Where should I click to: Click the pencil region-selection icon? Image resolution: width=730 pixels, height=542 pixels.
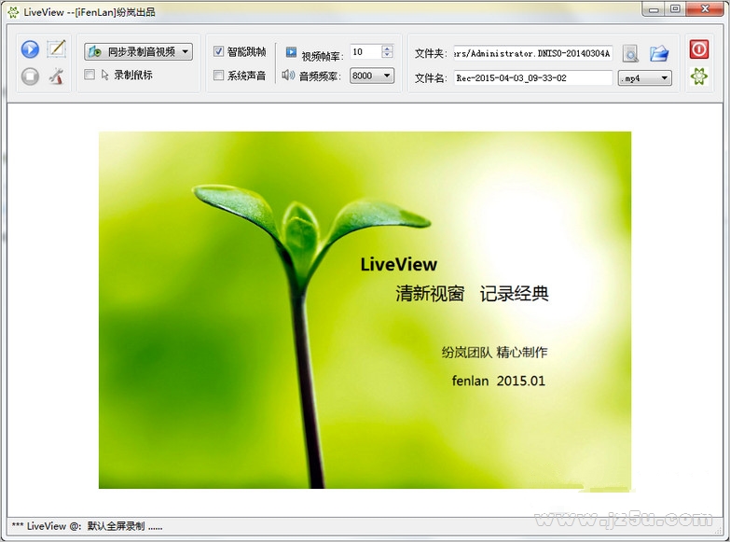pyautogui.click(x=57, y=49)
